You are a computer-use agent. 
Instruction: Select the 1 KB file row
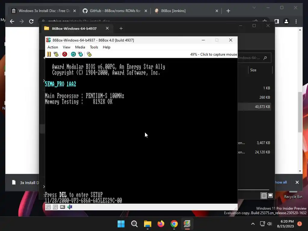[x=254, y=88]
